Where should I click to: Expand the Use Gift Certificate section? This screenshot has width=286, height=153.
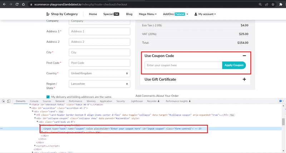[244, 79]
